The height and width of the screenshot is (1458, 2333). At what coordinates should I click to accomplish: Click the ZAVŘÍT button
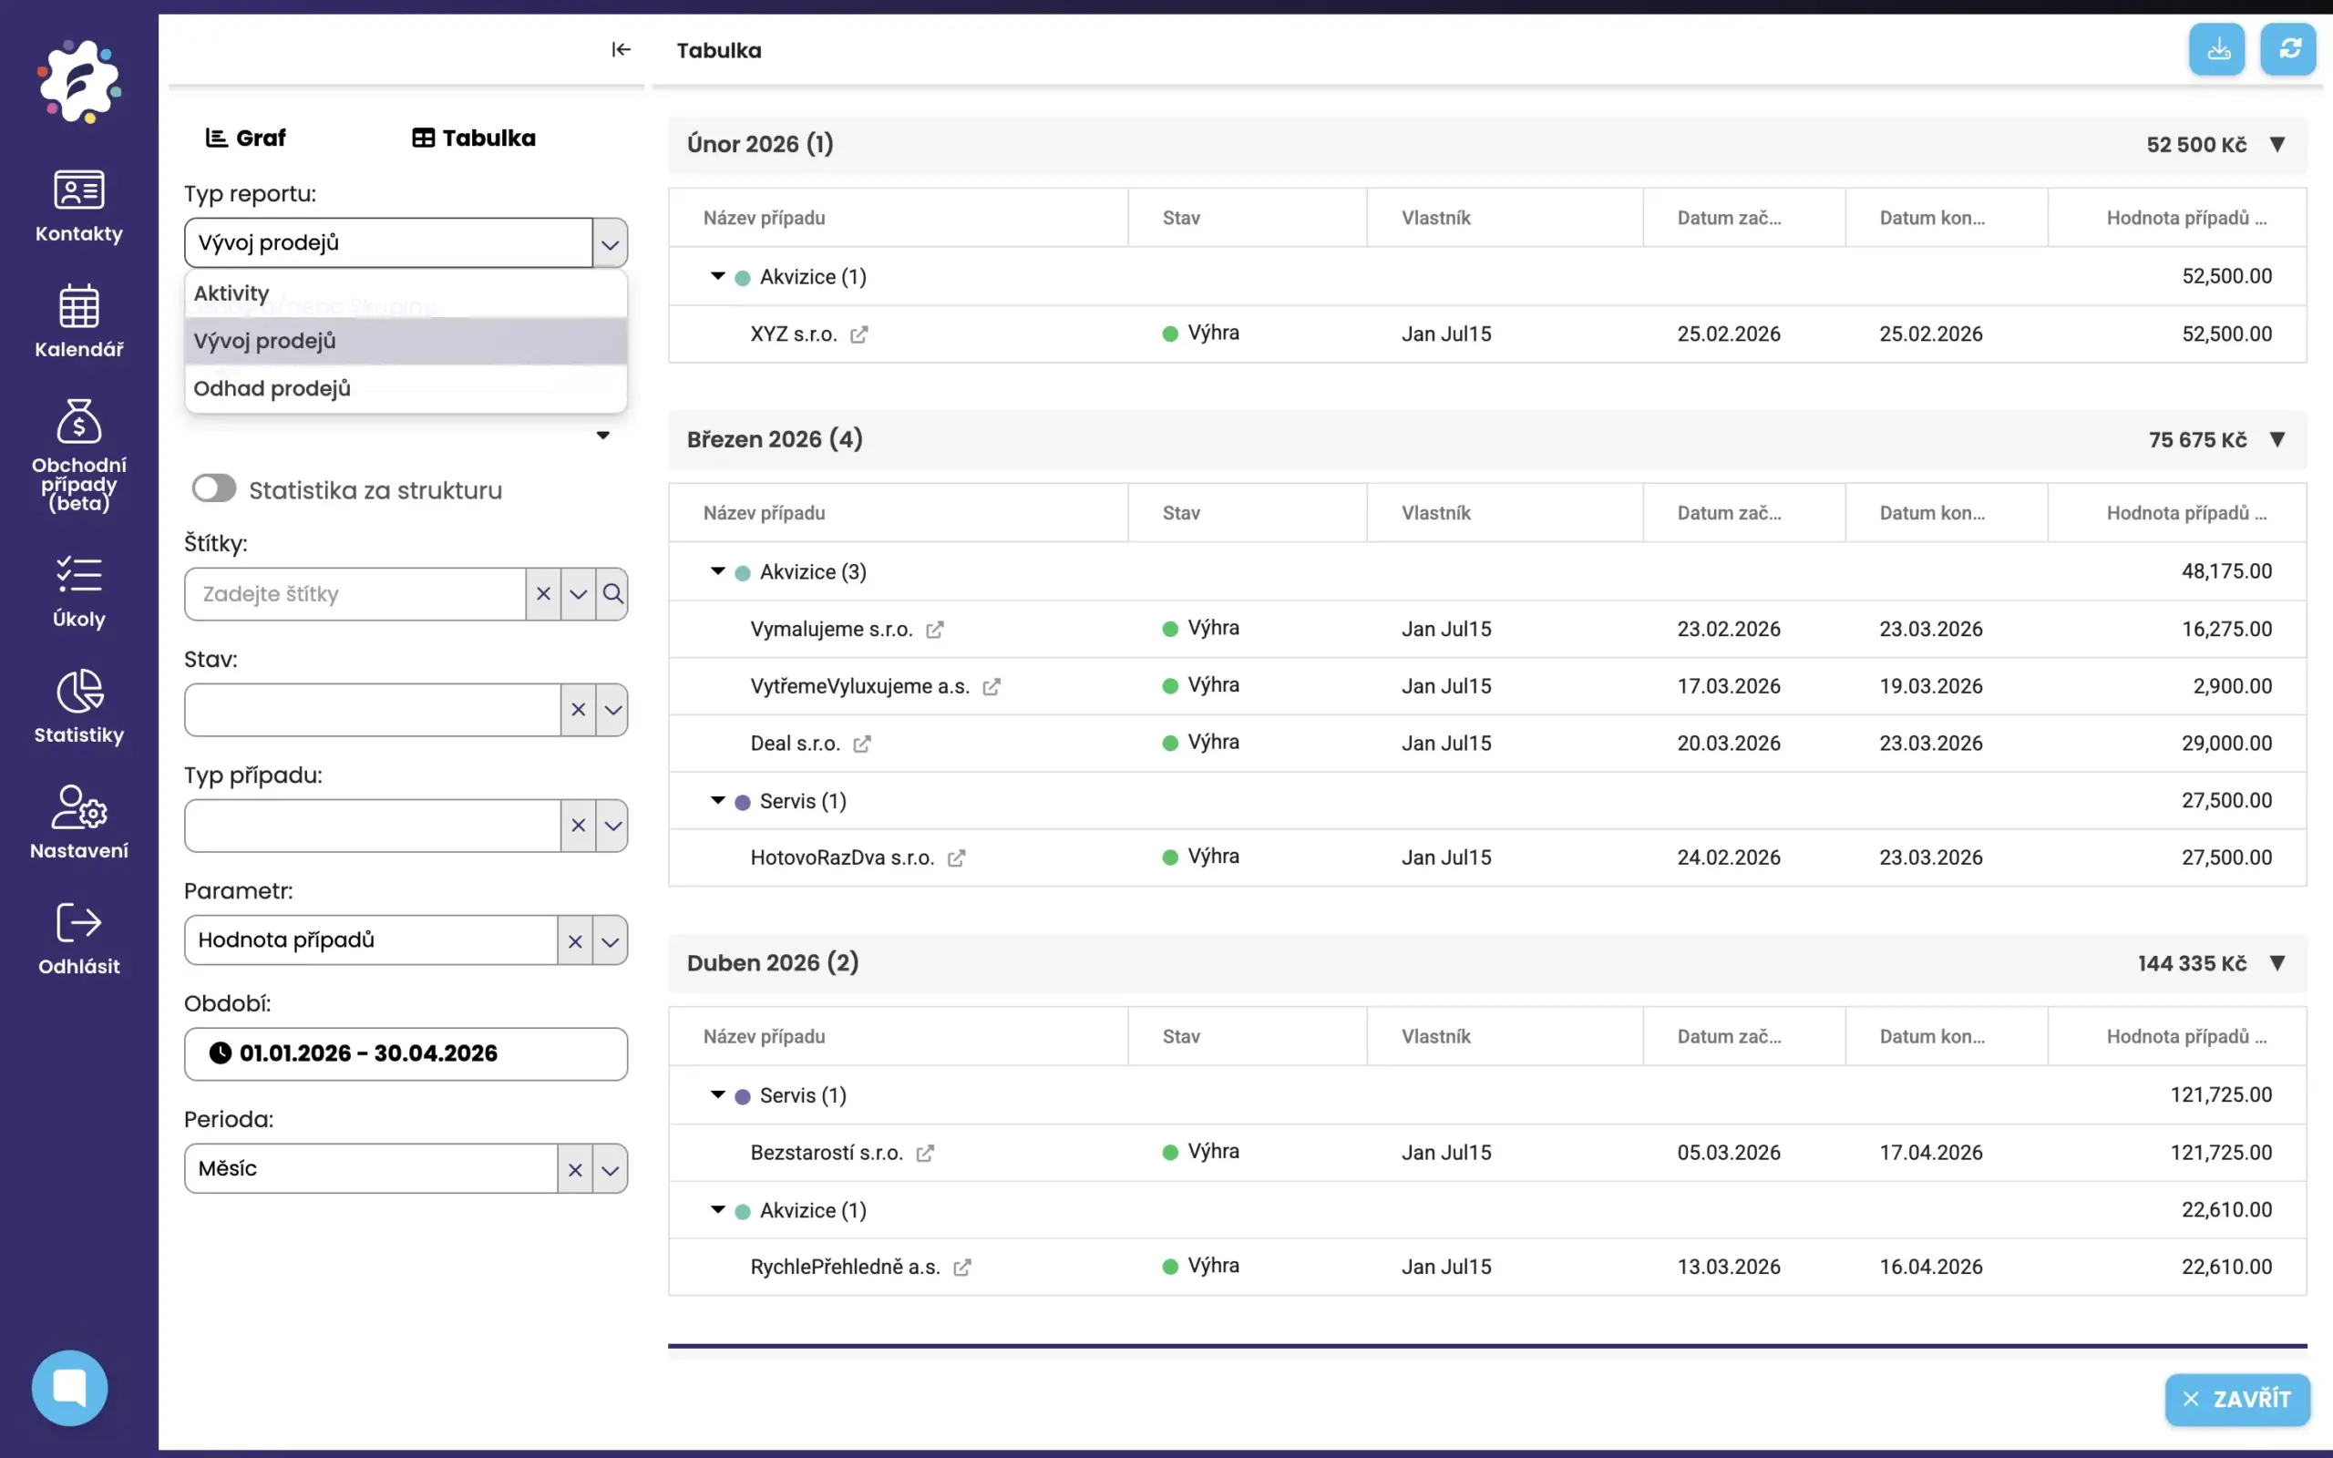[x=2236, y=1399]
